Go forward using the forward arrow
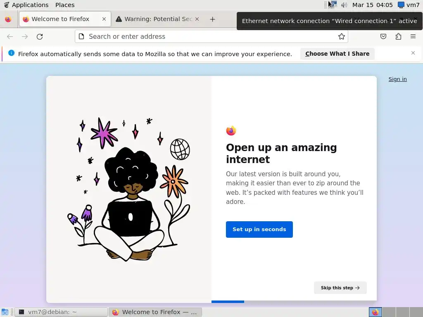The height and width of the screenshot is (317, 423). [25, 37]
